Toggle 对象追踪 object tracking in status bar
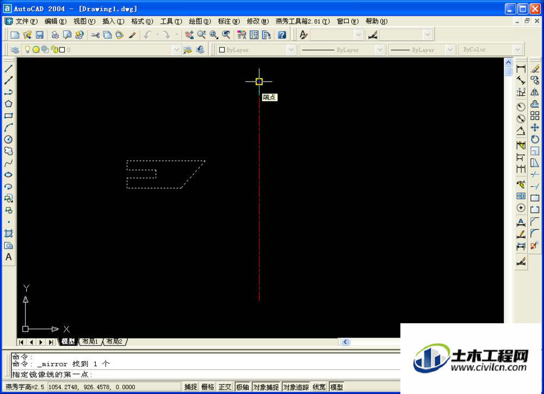Viewport: 544px width, 394px height. pyautogui.click(x=296, y=387)
